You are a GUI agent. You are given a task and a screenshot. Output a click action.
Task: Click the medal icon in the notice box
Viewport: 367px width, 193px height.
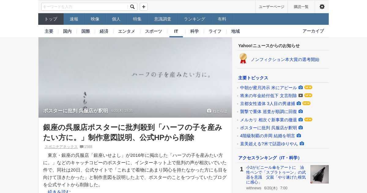(x=243, y=59)
